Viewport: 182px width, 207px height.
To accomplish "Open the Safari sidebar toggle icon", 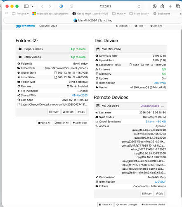I will coord(26,6).
